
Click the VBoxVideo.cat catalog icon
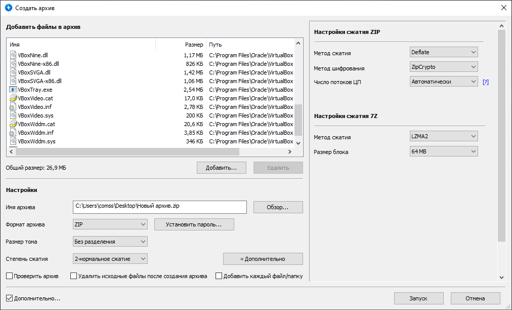pos(13,98)
